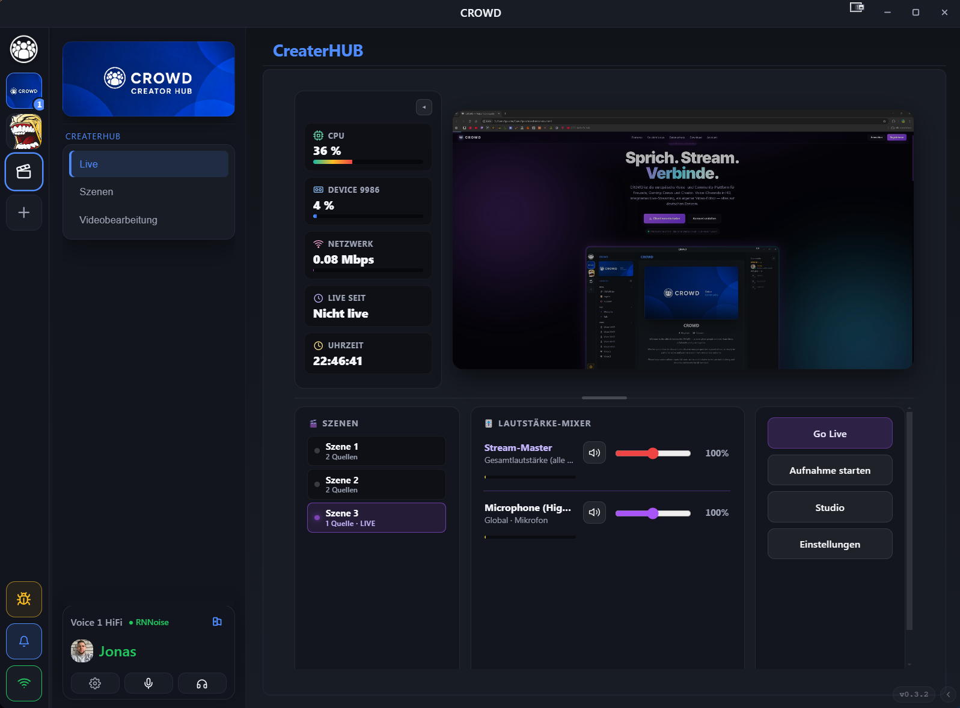Click Voice 1 HiFi channel label
Screen dimensions: 960x708
coord(96,622)
